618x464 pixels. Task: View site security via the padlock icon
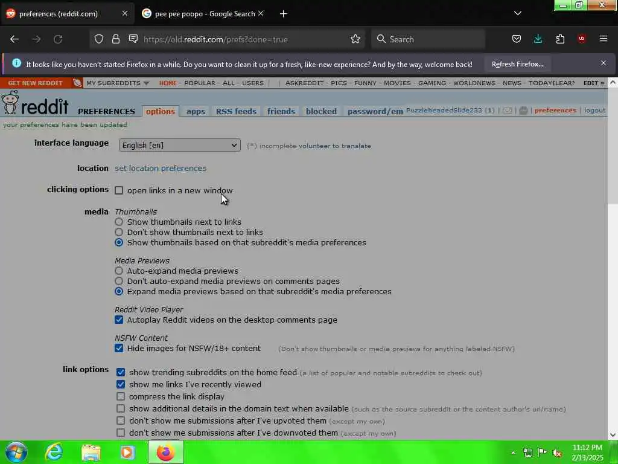(x=115, y=39)
